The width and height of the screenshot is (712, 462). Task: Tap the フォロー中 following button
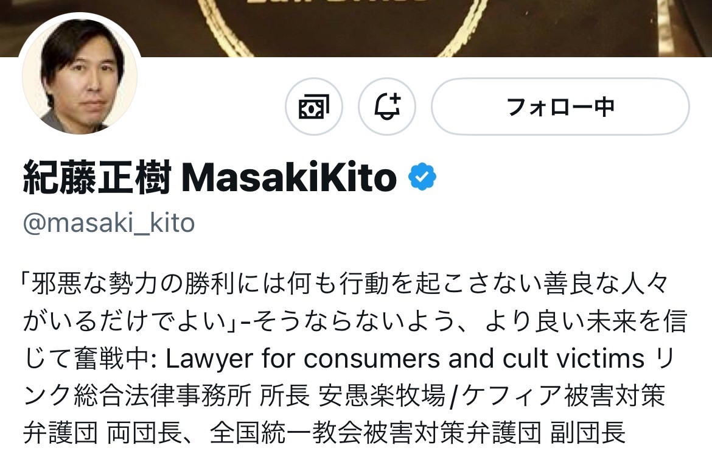tap(560, 107)
